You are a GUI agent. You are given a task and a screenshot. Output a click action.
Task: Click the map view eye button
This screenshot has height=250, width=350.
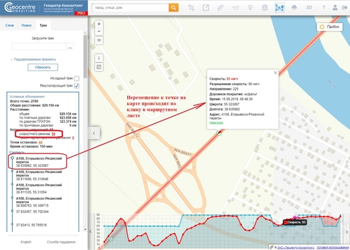point(99,40)
